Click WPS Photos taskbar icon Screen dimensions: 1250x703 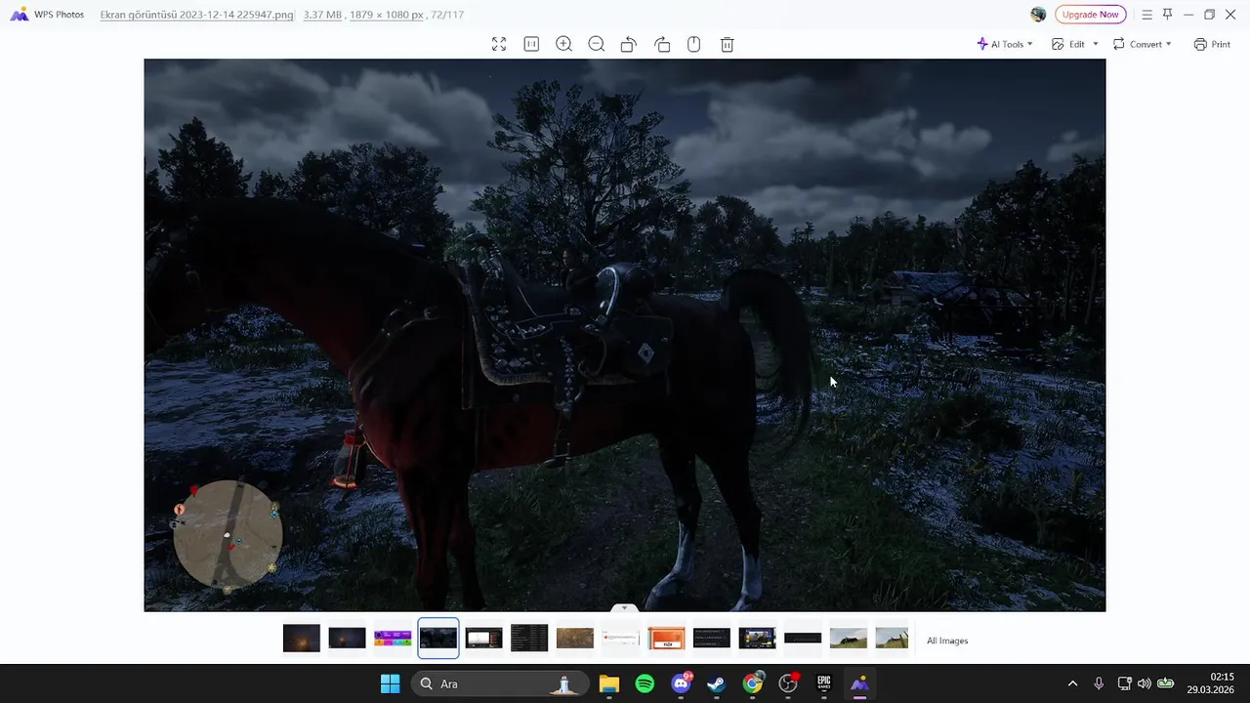click(x=859, y=683)
